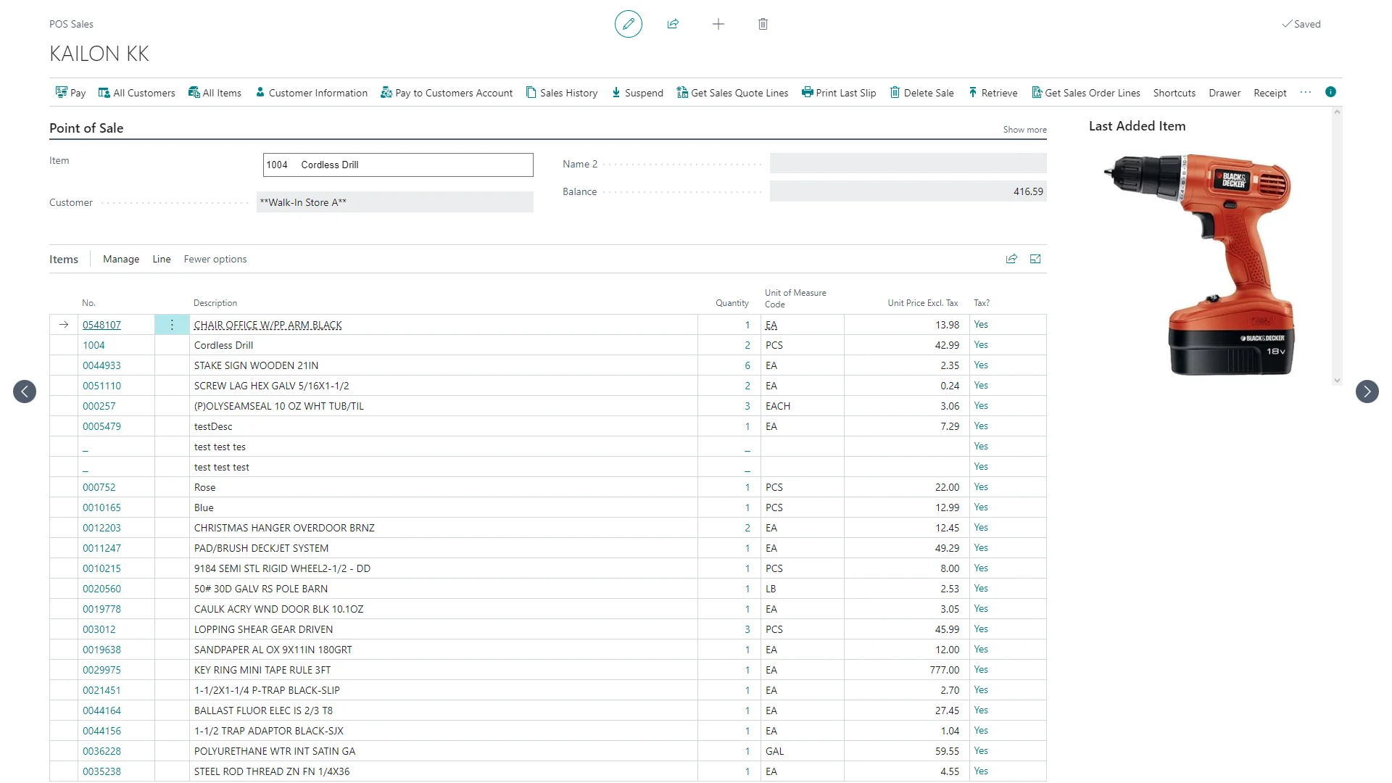Go to the next record arrow
Image resolution: width=1392 pixels, height=783 pixels.
click(x=1367, y=391)
